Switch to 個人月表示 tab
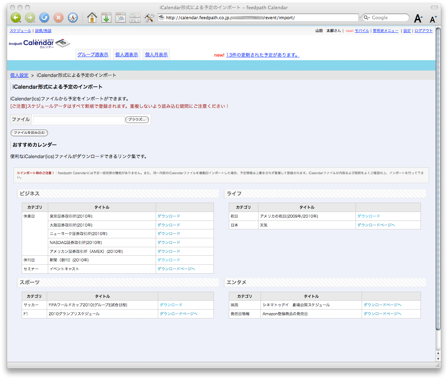 click(156, 54)
